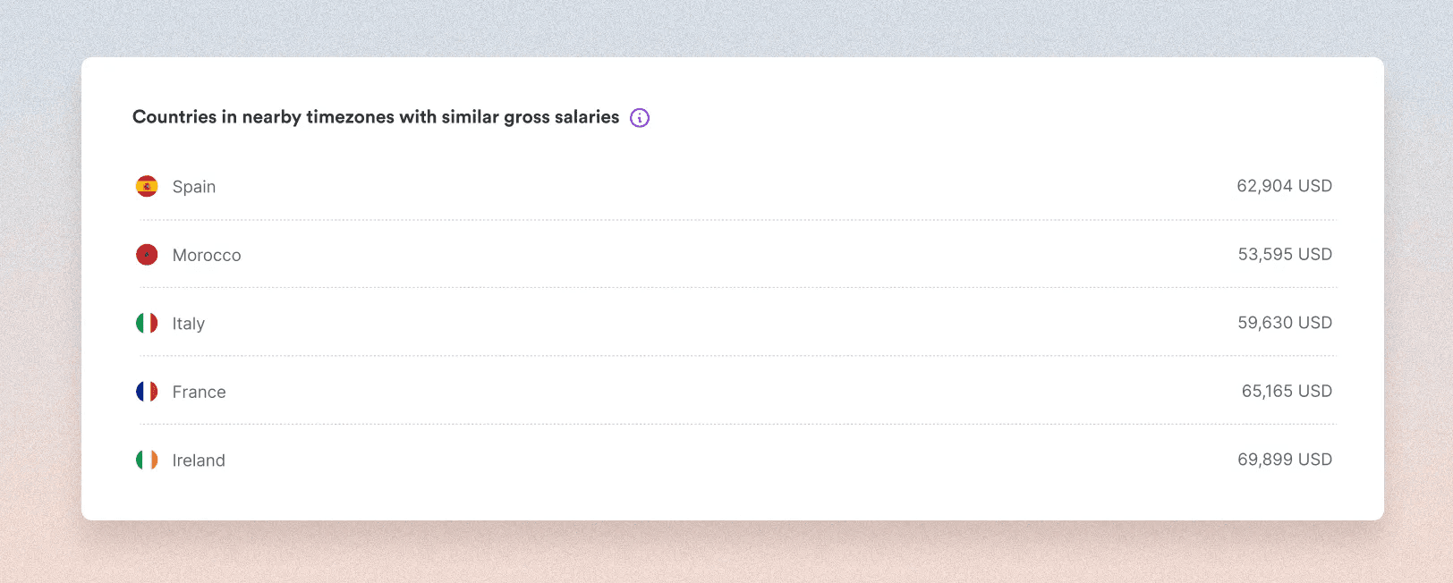
Task: Click the Ireland flag icon
Action: pos(147,460)
